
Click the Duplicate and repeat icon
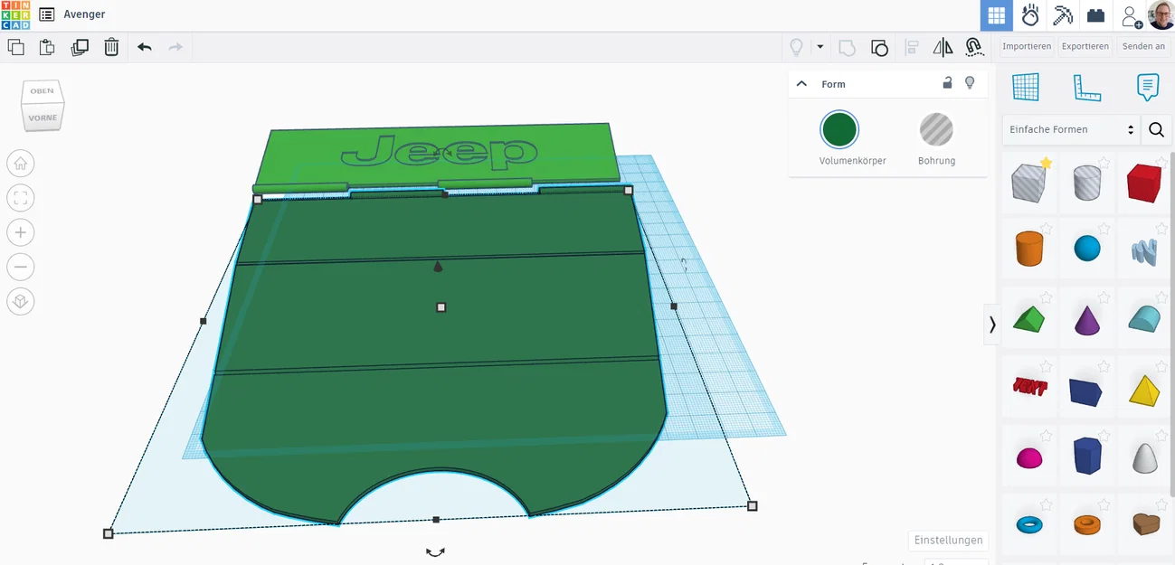point(80,47)
